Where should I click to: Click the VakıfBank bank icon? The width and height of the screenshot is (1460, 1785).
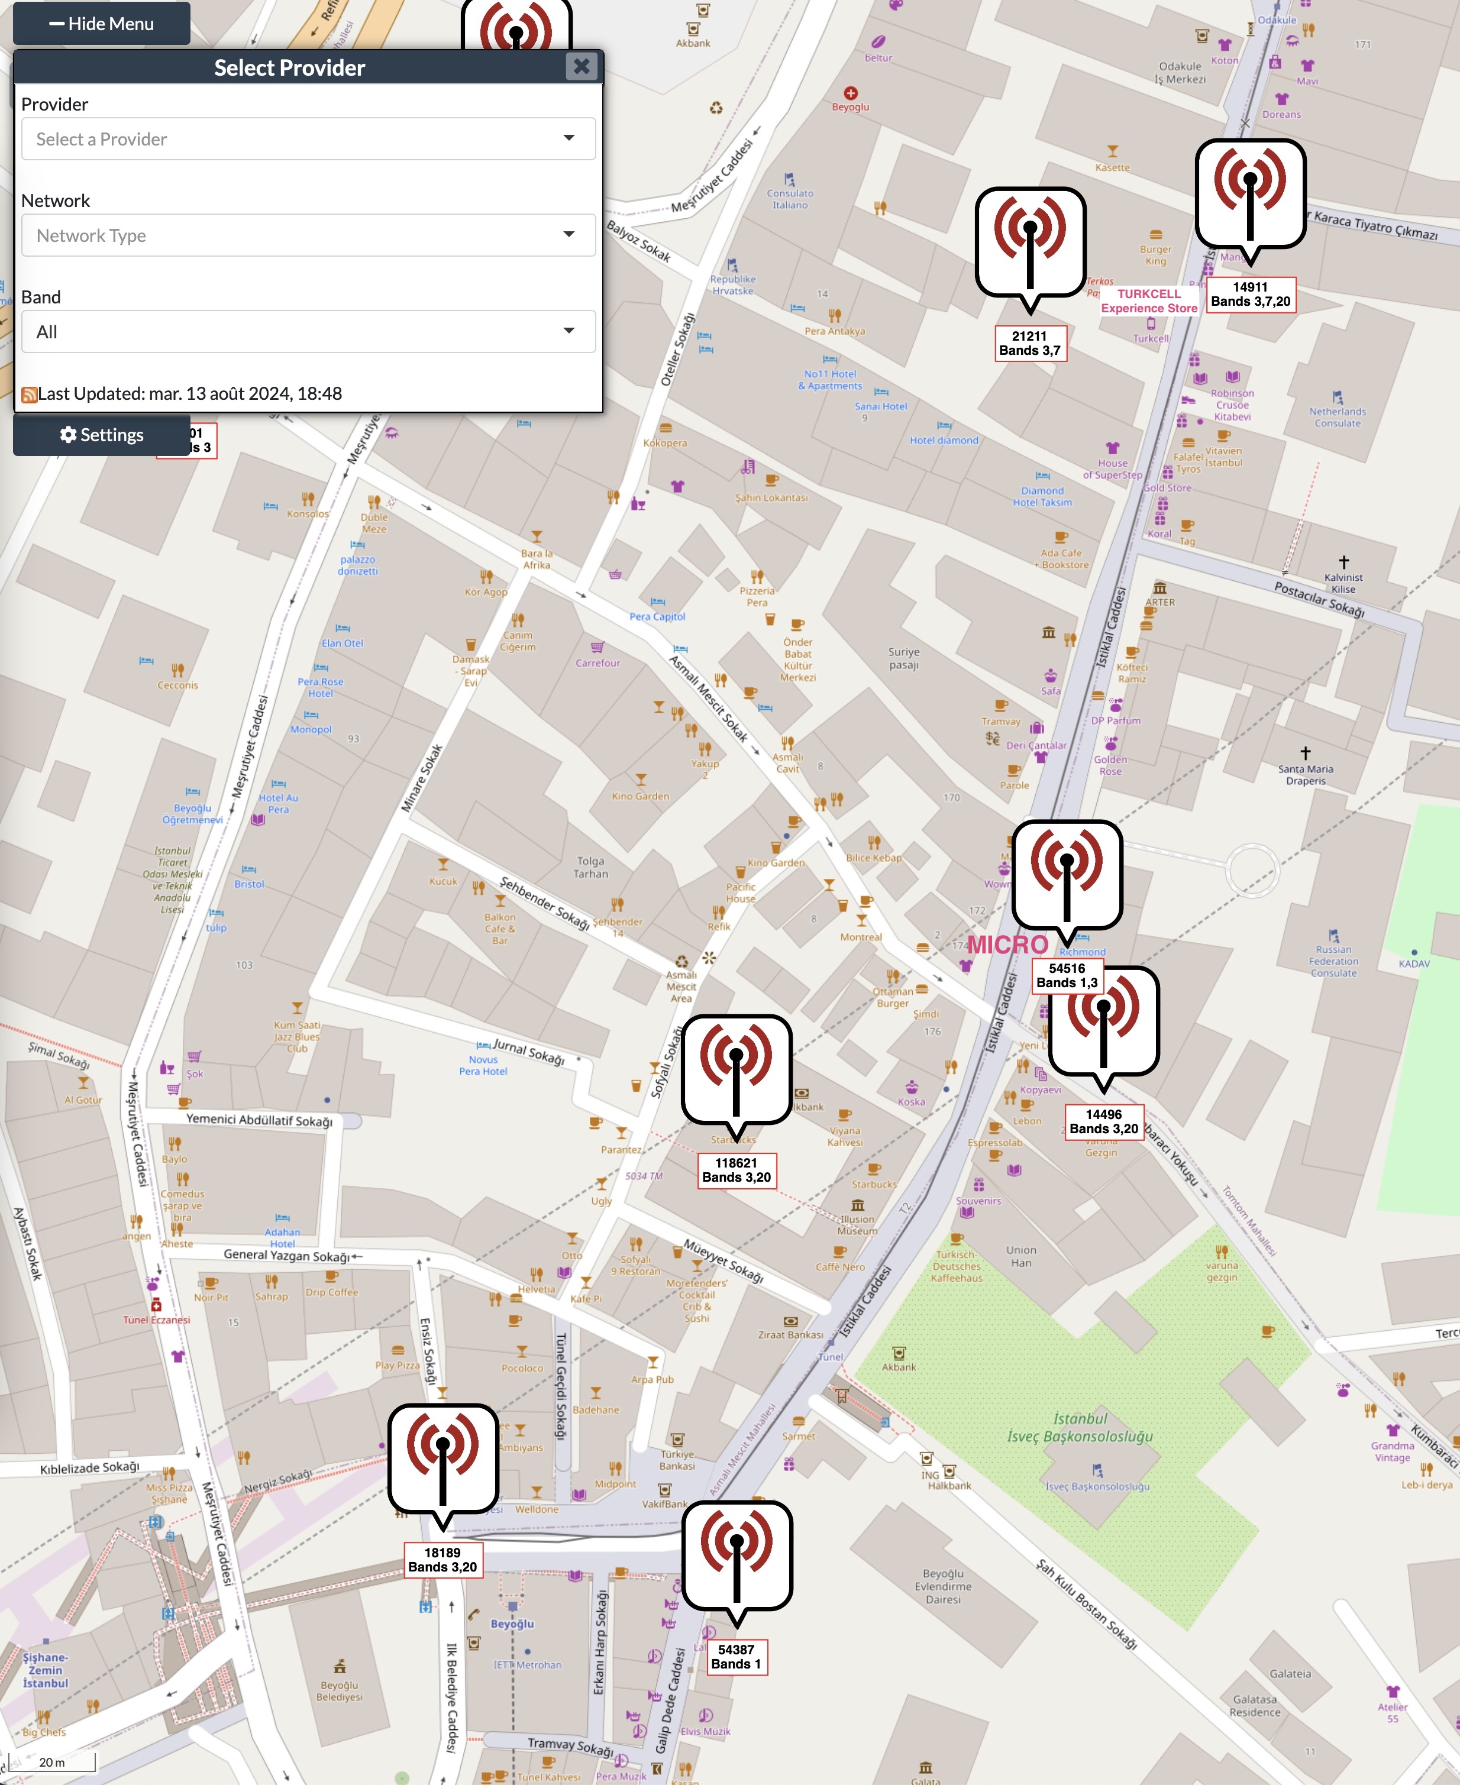click(664, 1490)
